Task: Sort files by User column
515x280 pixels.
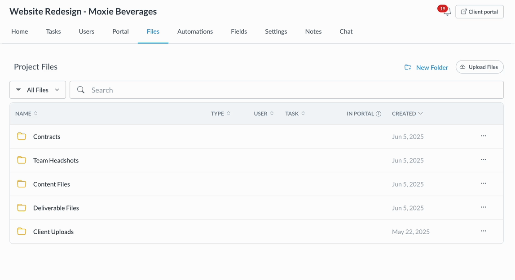Action: pyautogui.click(x=264, y=114)
